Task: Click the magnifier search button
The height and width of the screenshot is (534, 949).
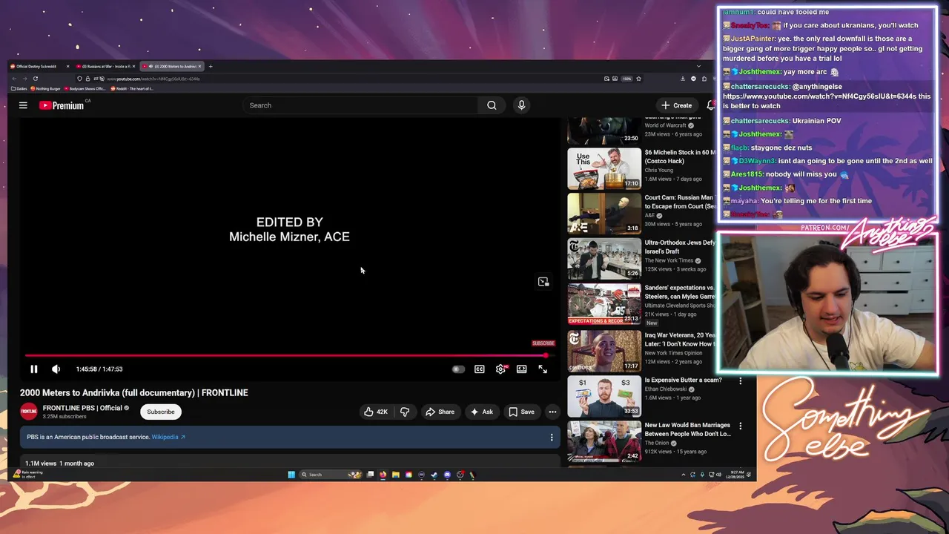Action: click(492, 105)
